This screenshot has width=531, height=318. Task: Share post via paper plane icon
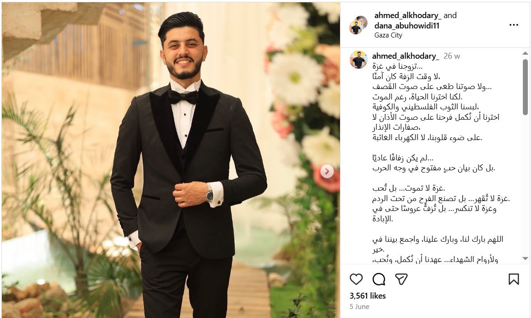(x=401, y=280)
